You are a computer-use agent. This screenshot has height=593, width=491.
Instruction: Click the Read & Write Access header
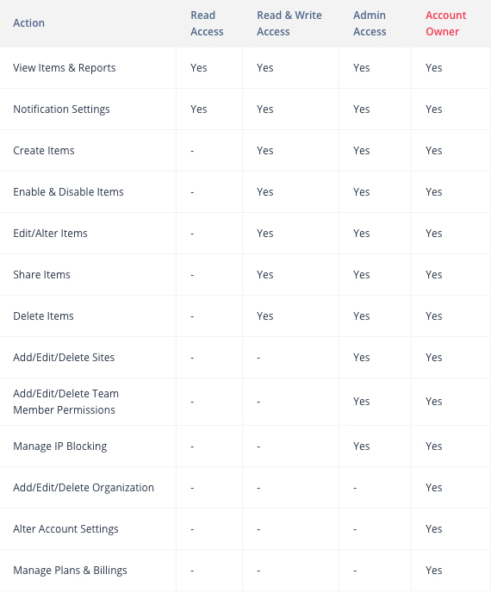[289, 23]
